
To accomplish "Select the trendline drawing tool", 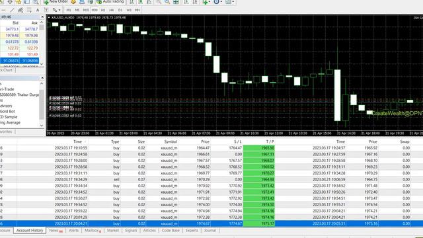I will pyautogui.click(x=12, y=10).
